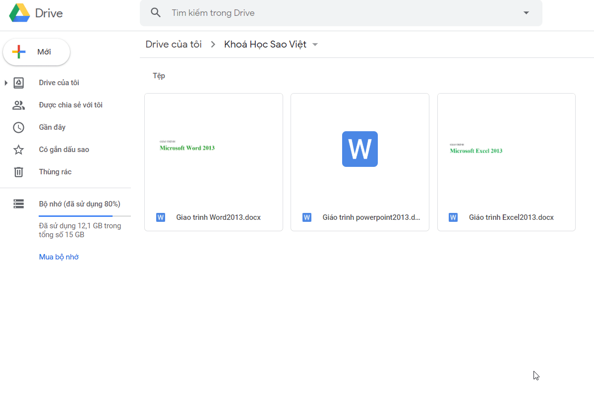Click the Mua bộ nhớ link
Screen dimensions: 594x410
[59, 257]
